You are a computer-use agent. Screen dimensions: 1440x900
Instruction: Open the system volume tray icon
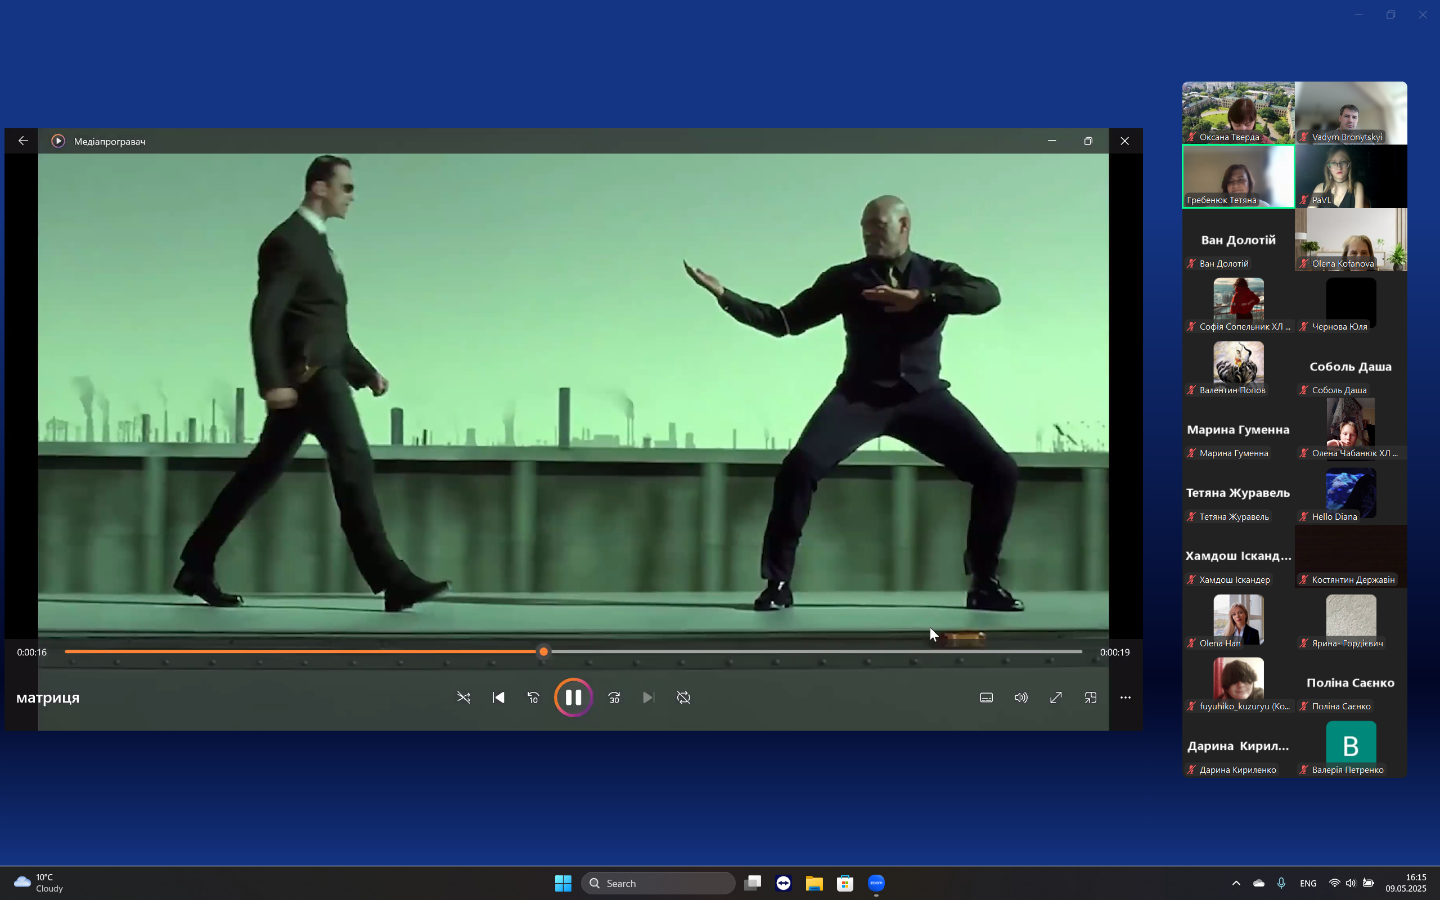click(x=1351, y=883)
